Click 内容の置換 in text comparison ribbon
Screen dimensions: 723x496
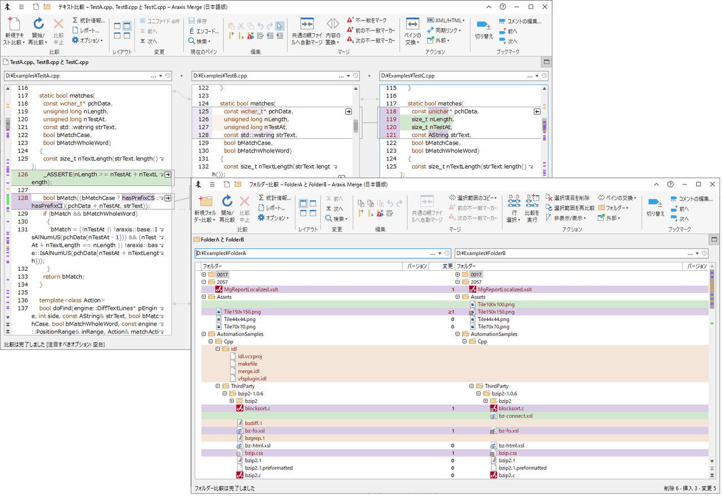click(x=333, y=31)
